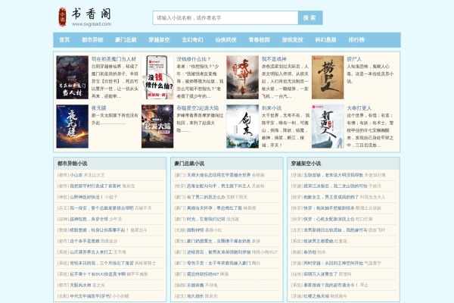Select the 穿越架空 navigation item
Image resolution: width=454 pixels, height=303 pixels.
coord(159,39)
